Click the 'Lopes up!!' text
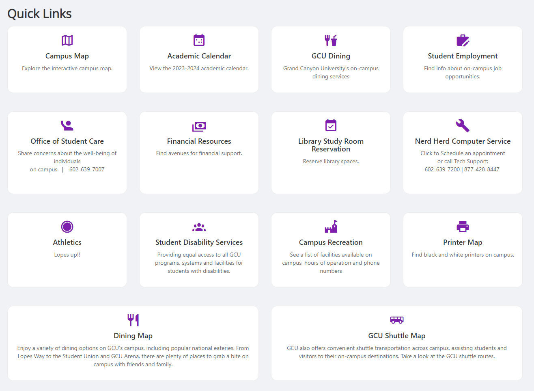The image size is (534, 391). click(67, 255)
